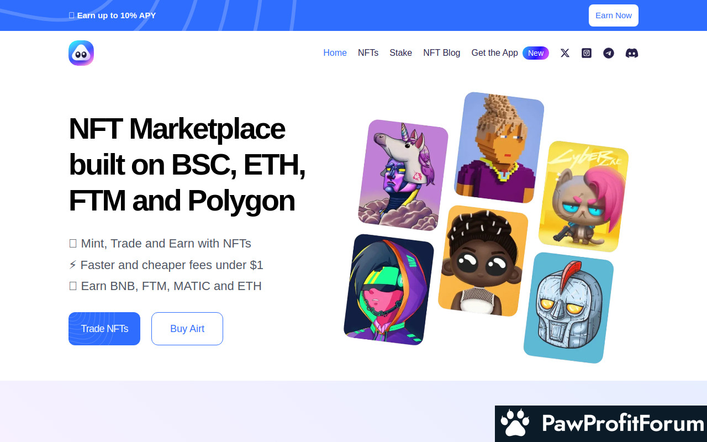Open the metal knight helmet NFT card

569,308
